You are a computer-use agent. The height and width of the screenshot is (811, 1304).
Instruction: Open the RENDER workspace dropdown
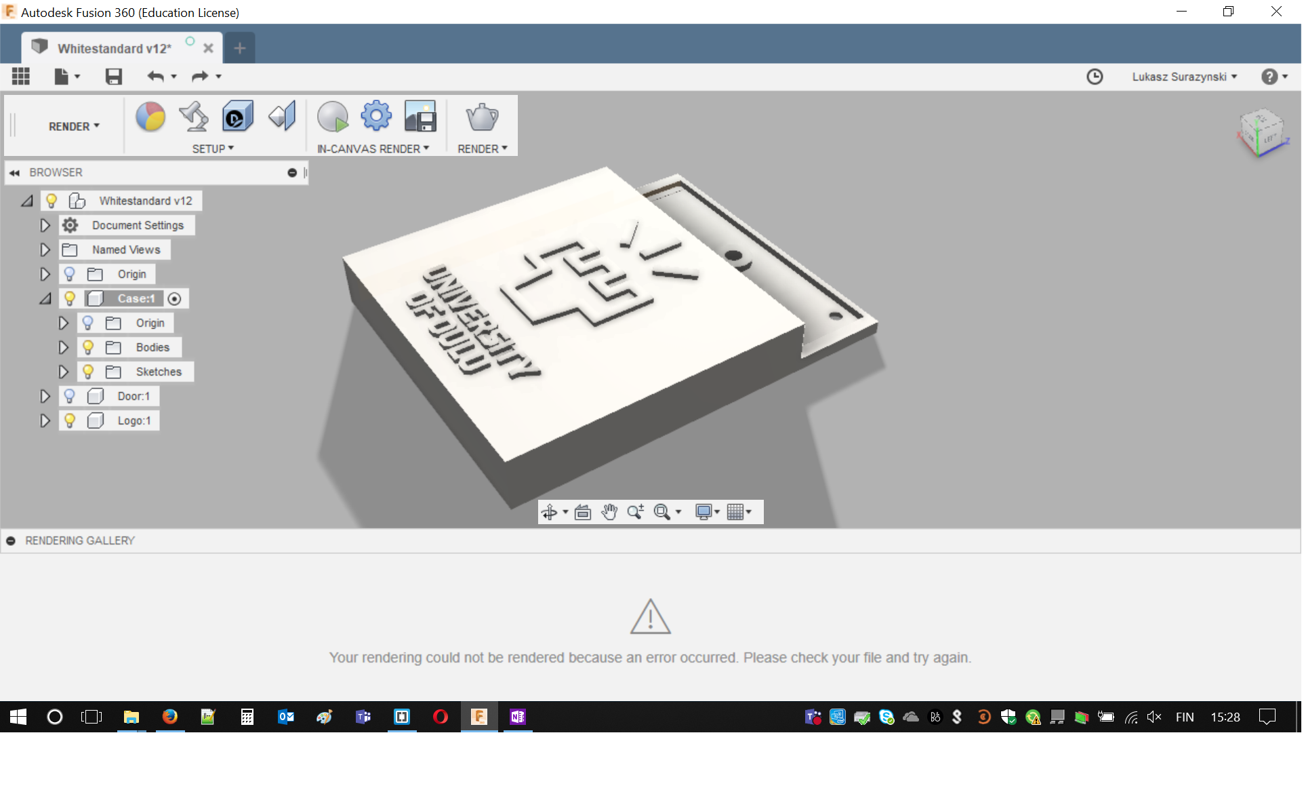[74, 127]
